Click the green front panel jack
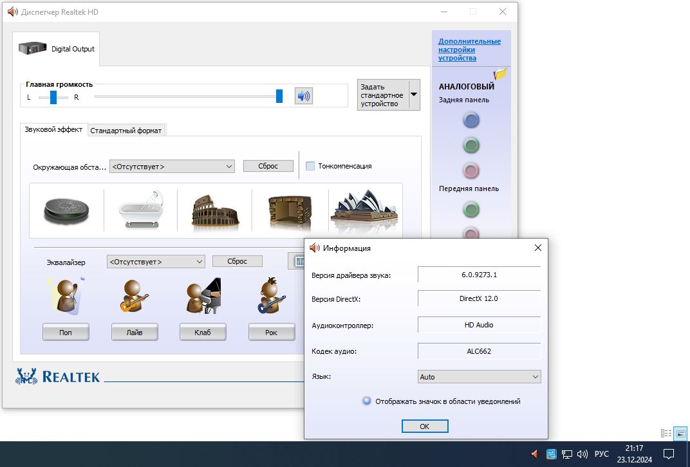Viewport: 690px width, 467px height. (x=471, y=209)
